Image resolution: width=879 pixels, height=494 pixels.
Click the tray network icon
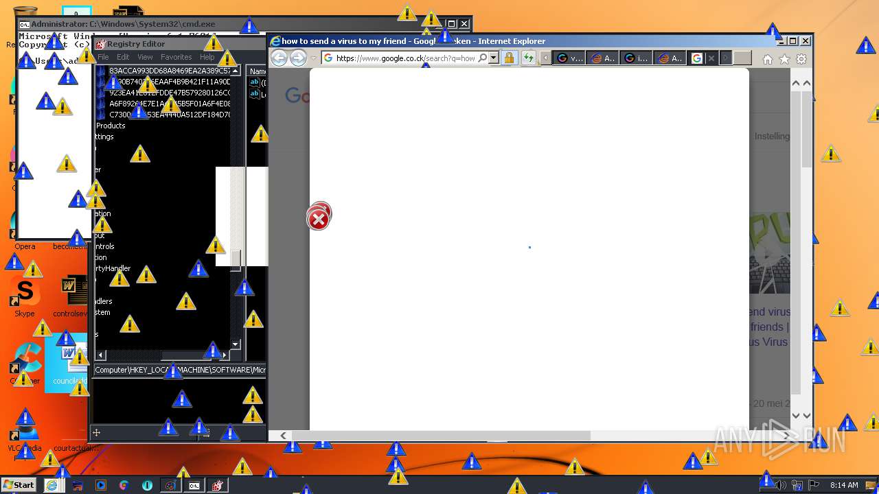pyautogui.click(x=798, y=485)
